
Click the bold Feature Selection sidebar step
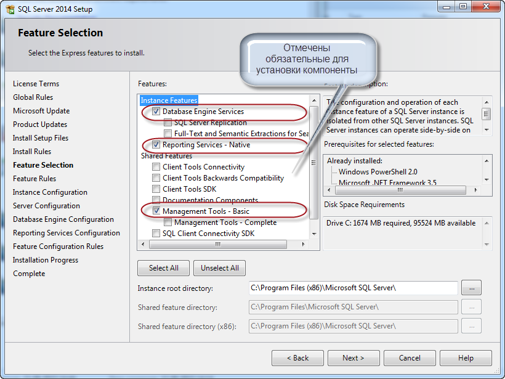(43, 165)
